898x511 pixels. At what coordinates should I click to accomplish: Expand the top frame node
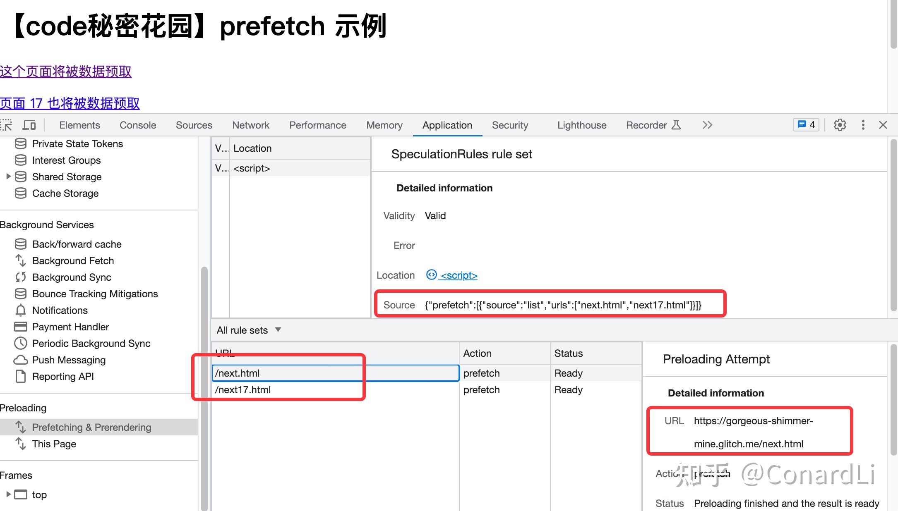[x=8, y=494]
